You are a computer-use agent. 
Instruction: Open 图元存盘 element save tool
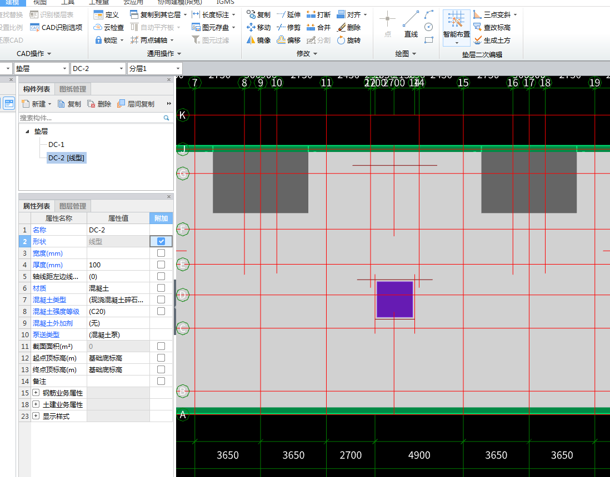(x=211, y=28)
